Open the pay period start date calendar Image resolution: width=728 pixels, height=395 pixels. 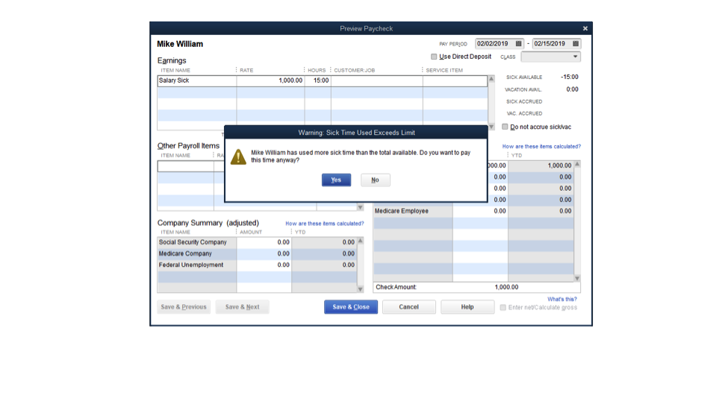[519, 44]
